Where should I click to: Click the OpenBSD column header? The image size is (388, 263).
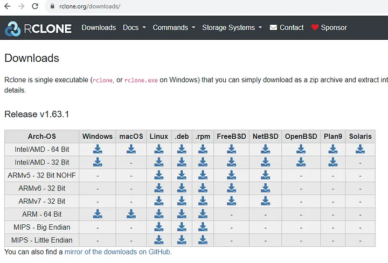point(301,136)
